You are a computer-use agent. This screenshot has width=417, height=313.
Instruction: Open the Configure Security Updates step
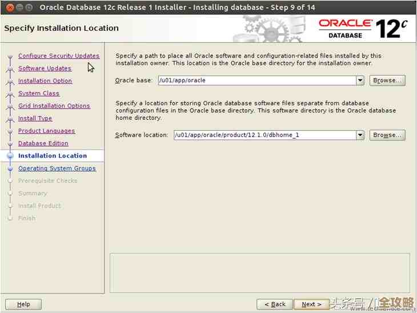coord(59,56)
